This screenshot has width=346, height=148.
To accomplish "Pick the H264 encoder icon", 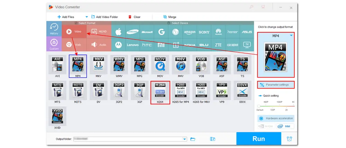I will tap(160, 90).
